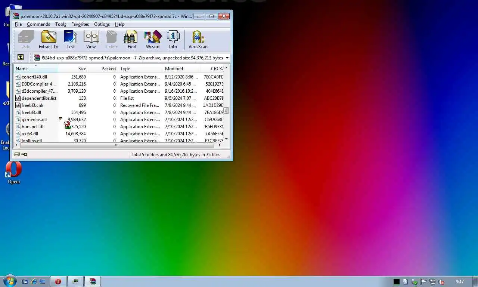Screen dimensions: 478x287
Task: Click the Show Desktop quick launch icon
Action: pos(42,281)
